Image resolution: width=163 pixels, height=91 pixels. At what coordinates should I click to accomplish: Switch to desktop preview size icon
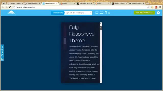coord(97,13)
